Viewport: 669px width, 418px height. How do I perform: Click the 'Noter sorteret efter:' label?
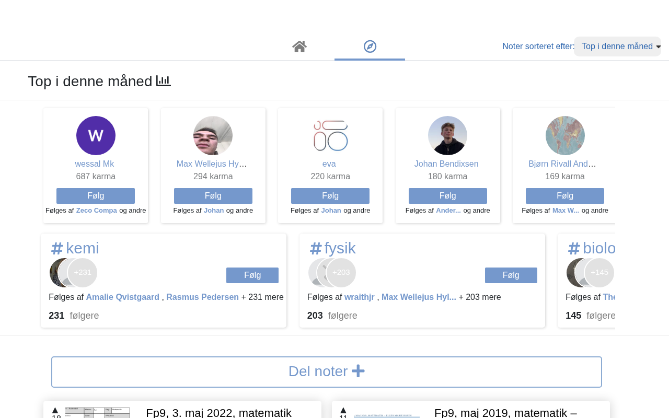[538, 47]
